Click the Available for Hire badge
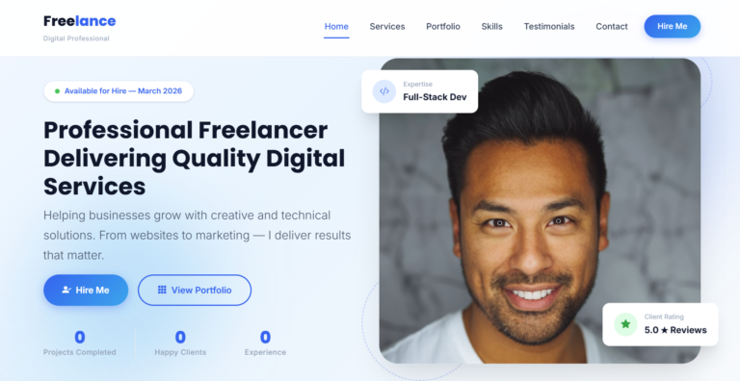The height and width of the screenshot is (381, 740). [119, 91]
